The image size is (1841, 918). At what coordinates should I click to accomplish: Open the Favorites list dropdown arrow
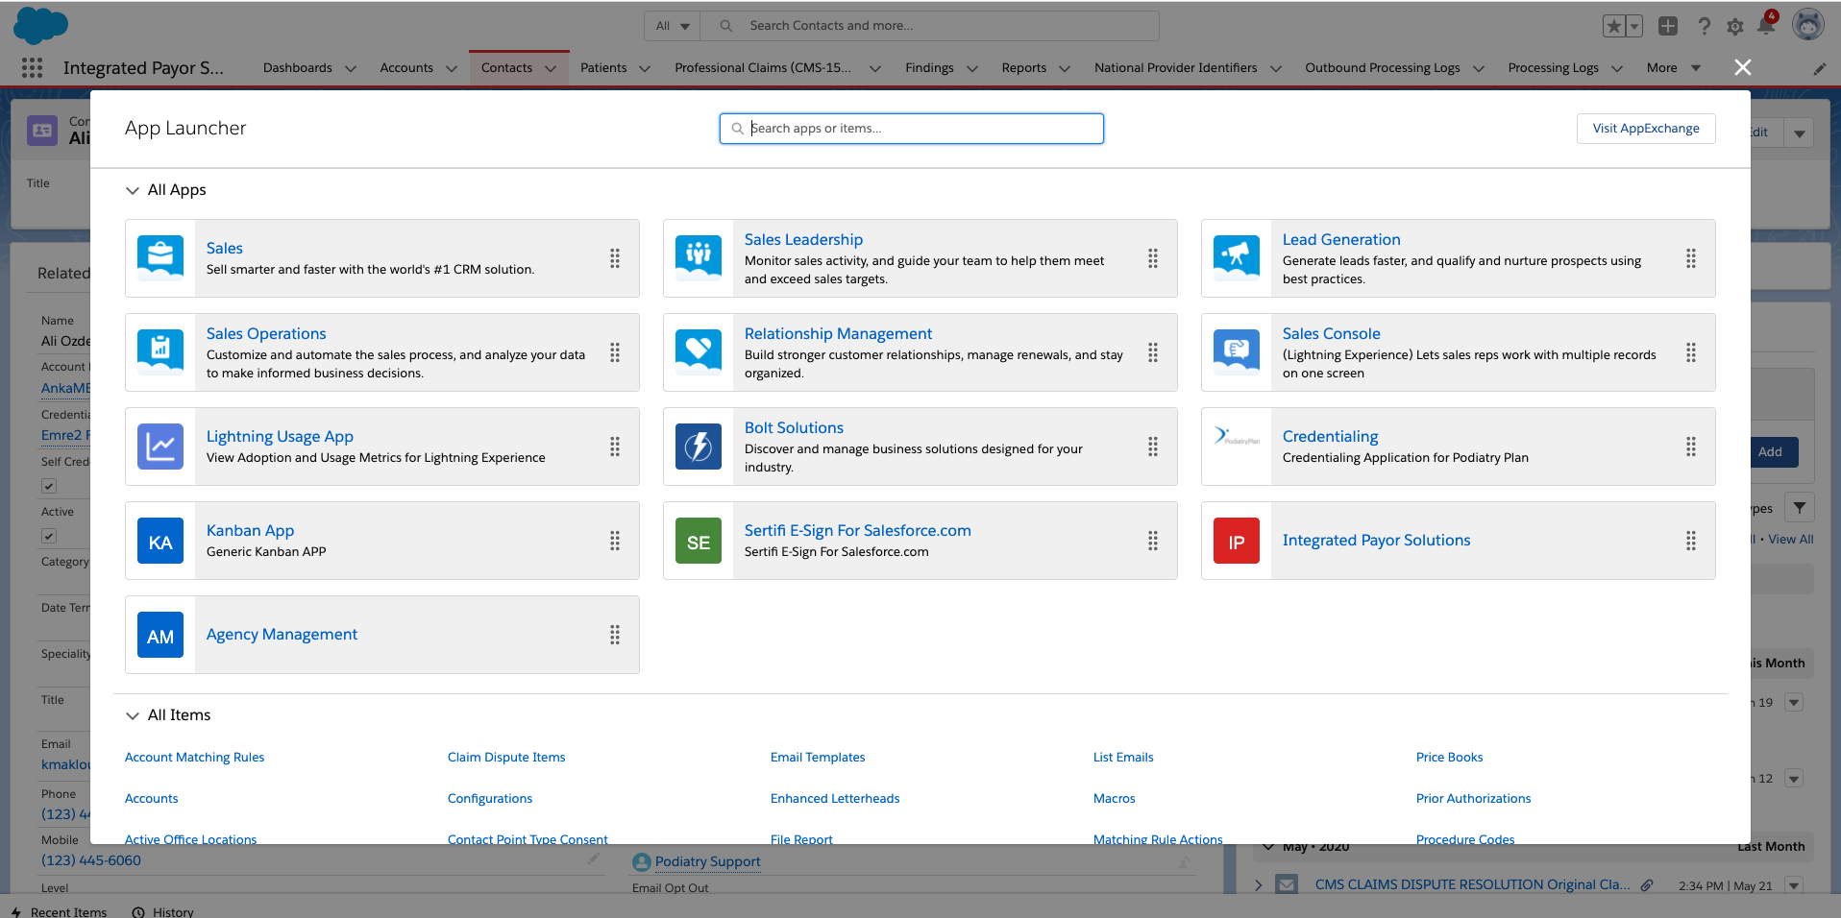pos(1634,26)
